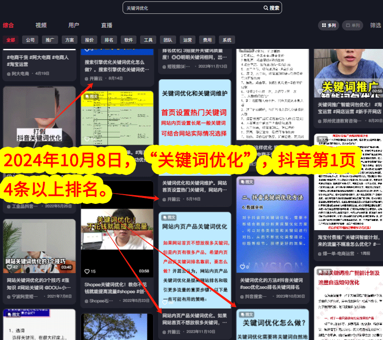Open 淘宝付费推广关键词智能计划 post title
The image size is (383, 340).
click(x=349, y=241)
